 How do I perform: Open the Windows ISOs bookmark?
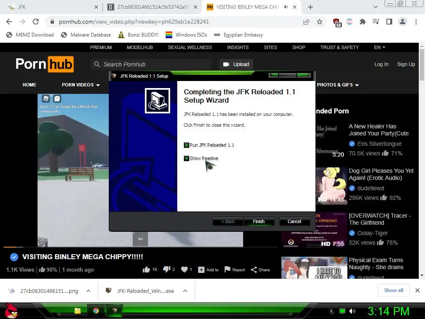186,35
